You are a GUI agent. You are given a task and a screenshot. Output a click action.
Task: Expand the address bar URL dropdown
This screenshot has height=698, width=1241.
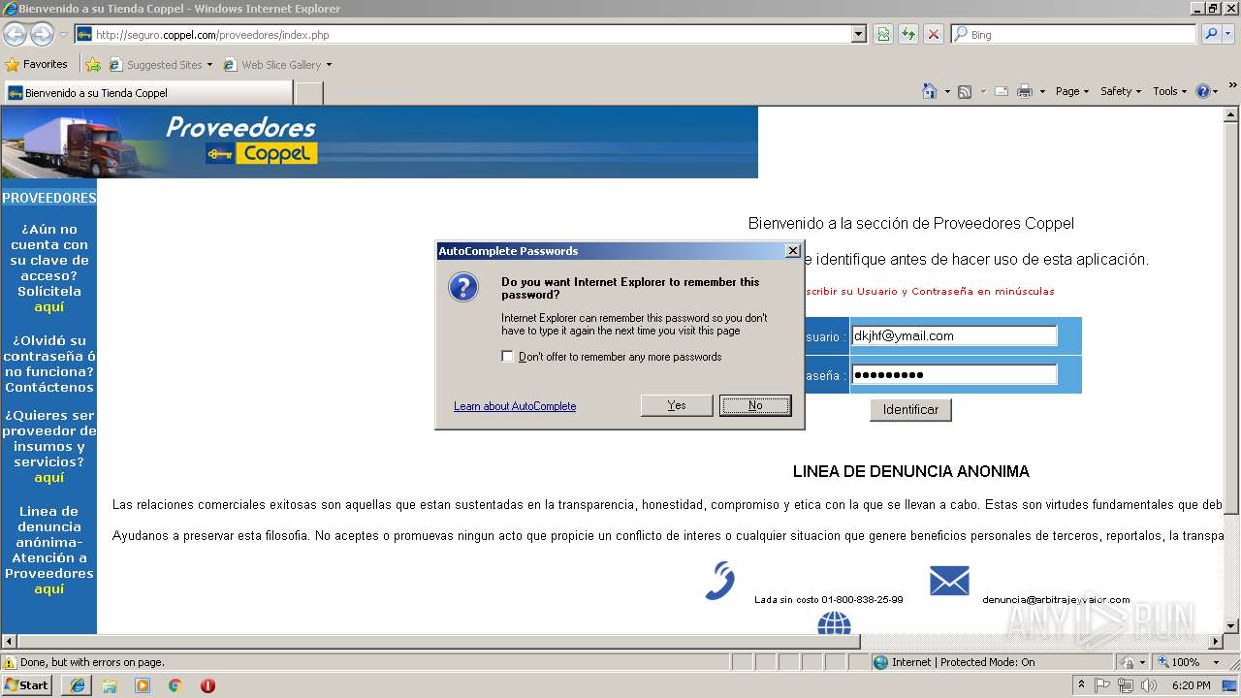click(x=859, y=34)
